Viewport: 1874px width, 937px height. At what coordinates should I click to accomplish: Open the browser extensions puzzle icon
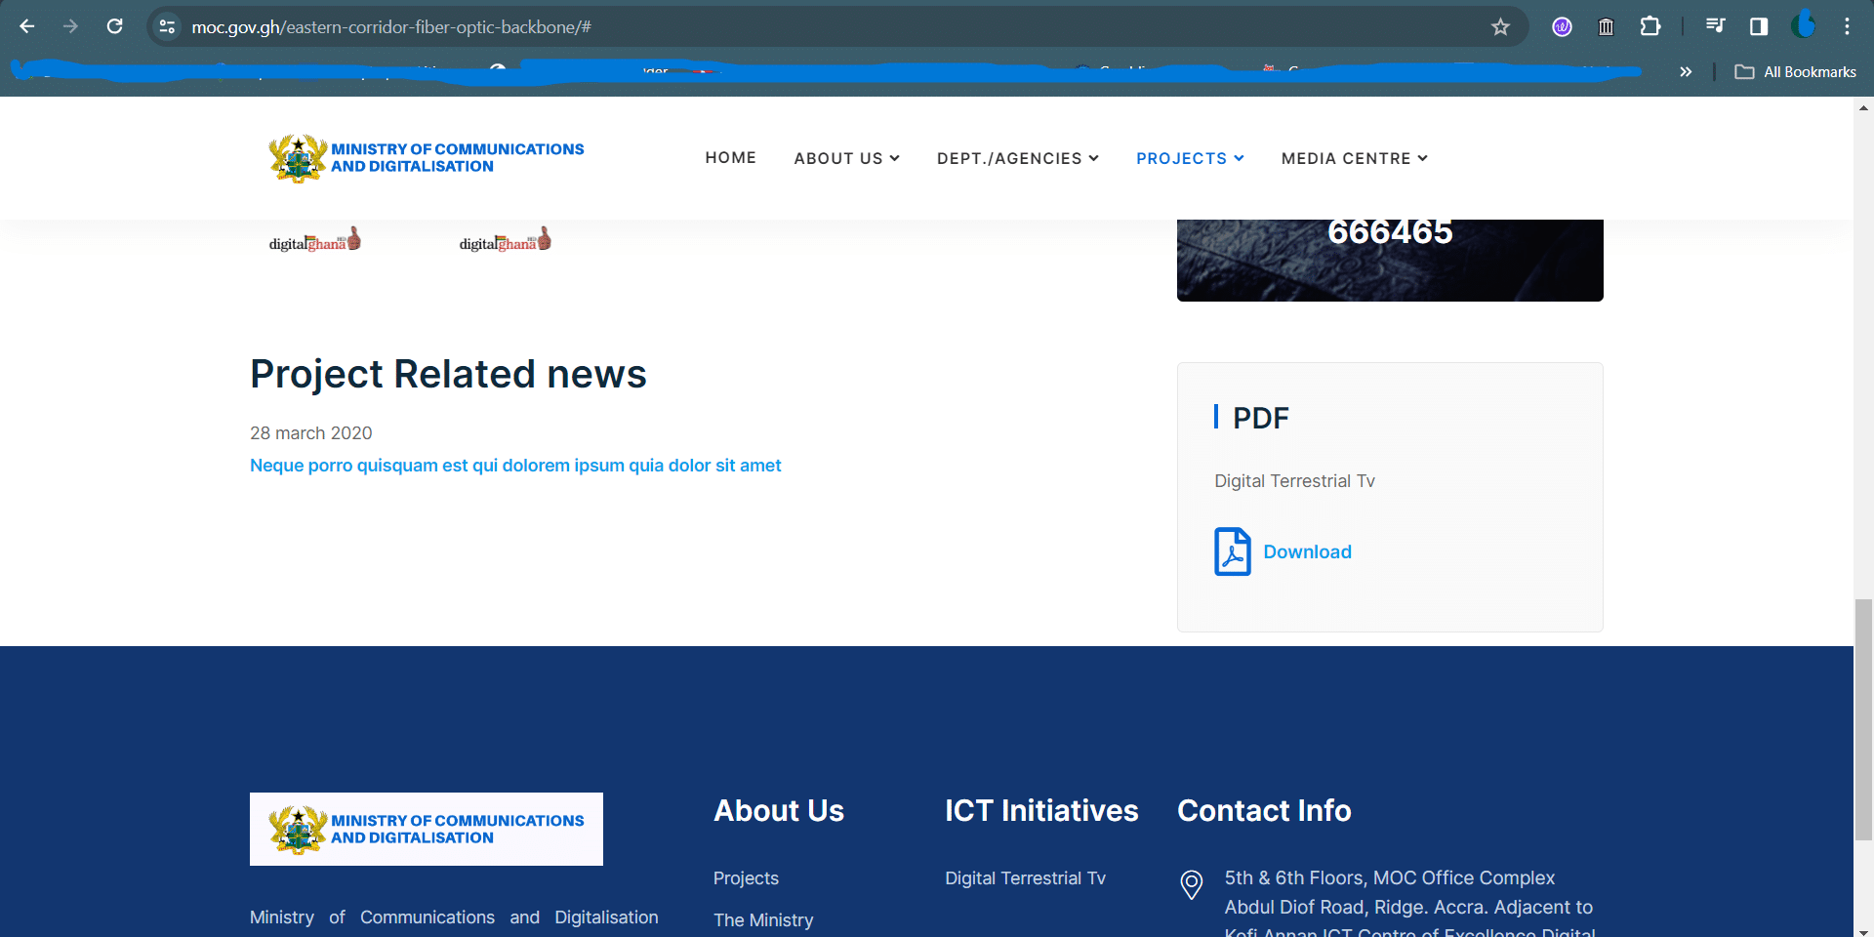click(x=1650, y=26)
